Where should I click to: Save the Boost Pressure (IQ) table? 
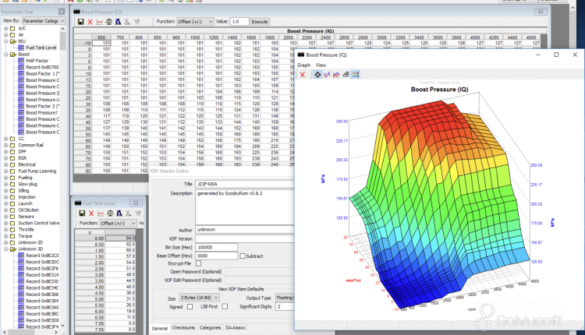pyautogui.click(x=80, y=22)
